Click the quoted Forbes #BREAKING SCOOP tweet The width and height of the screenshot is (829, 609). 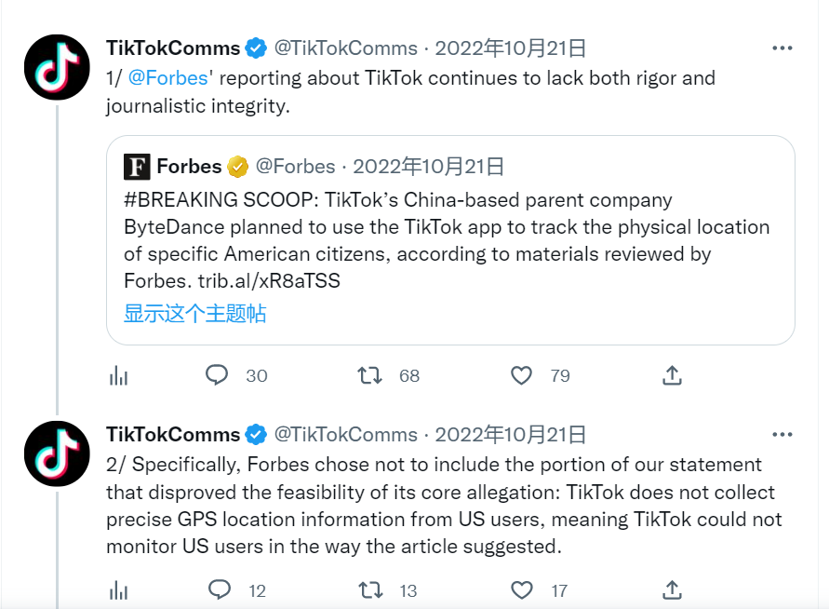pos(447,239)
